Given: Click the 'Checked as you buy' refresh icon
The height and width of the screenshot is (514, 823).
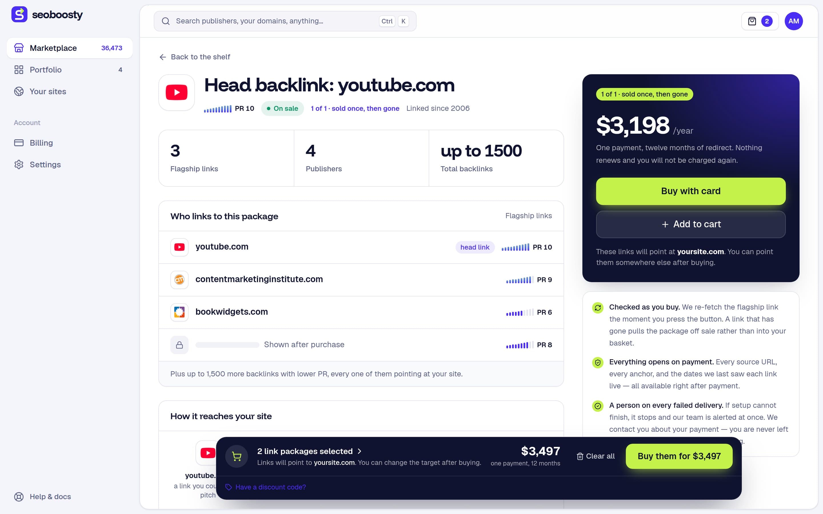Looking at the screenshot, I should coord(598,308).
